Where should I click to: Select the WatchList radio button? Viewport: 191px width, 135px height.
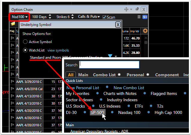(x=25, y=50)
